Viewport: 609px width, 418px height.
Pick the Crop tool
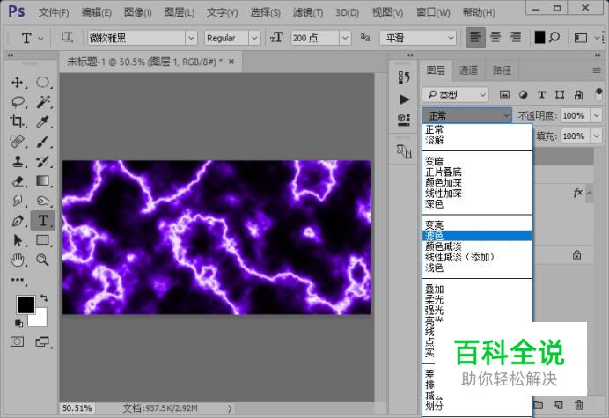pos(17,122)
